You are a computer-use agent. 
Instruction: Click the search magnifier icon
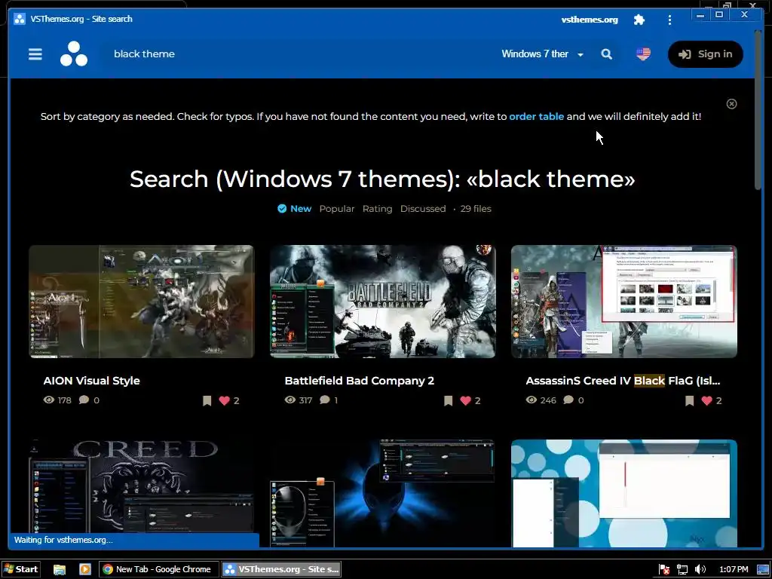pyautogui.click(x=607, y=54)
